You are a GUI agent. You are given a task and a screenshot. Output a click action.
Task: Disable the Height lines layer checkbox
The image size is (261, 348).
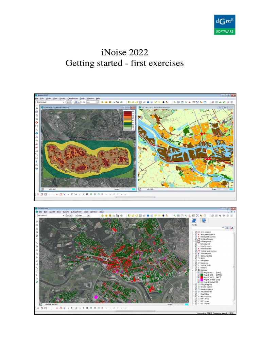(195, 294)
